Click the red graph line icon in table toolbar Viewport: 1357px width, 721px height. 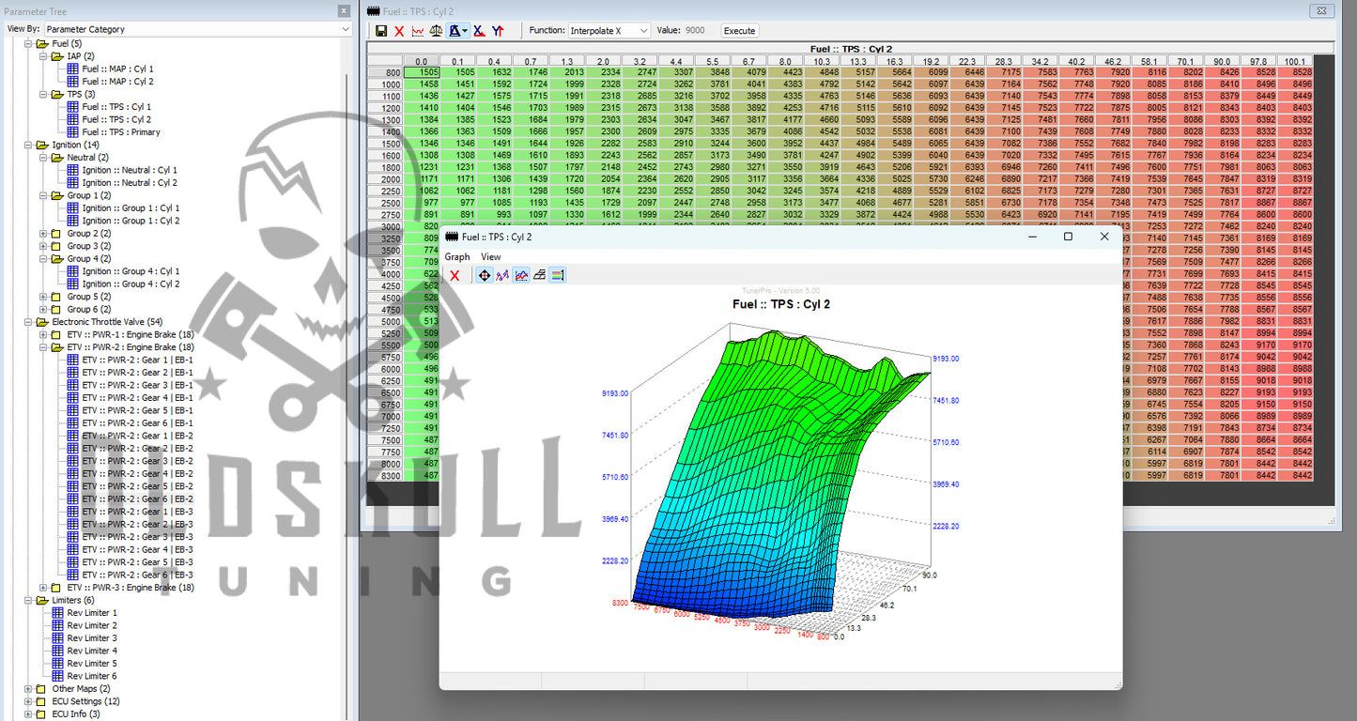tap(417, 31)
